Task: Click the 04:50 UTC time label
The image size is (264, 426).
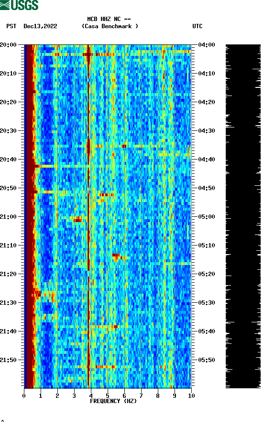Action: pos(207,188)
